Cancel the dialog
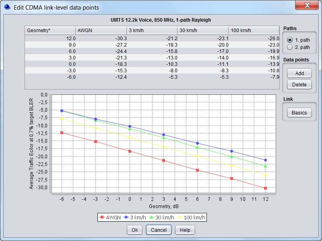This screenshot has width=322, height=241. 159,230
